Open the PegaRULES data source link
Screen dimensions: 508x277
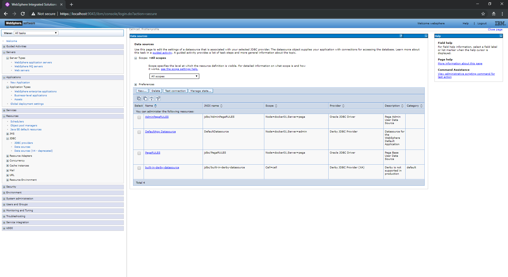pos(153,153)
